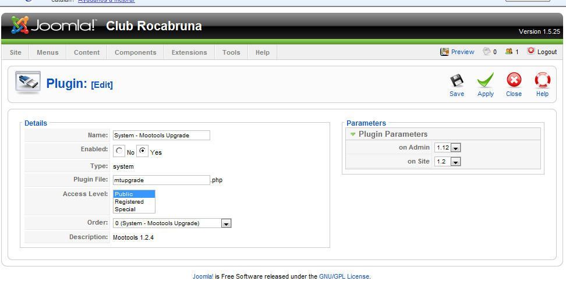Click into the Plugin File input field
Viewport: 566px width, 288px height.
(161, 180)
